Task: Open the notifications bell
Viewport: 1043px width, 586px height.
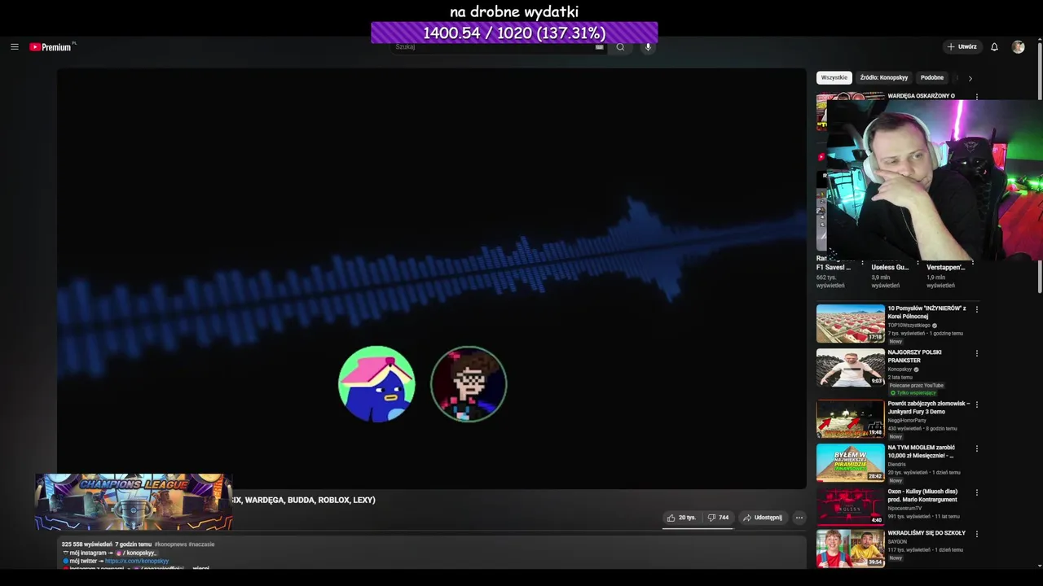Action: (994, 47)
